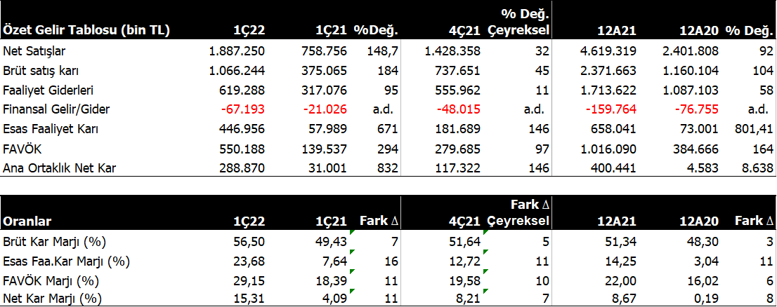Click the value 555.962

(457, 90)
